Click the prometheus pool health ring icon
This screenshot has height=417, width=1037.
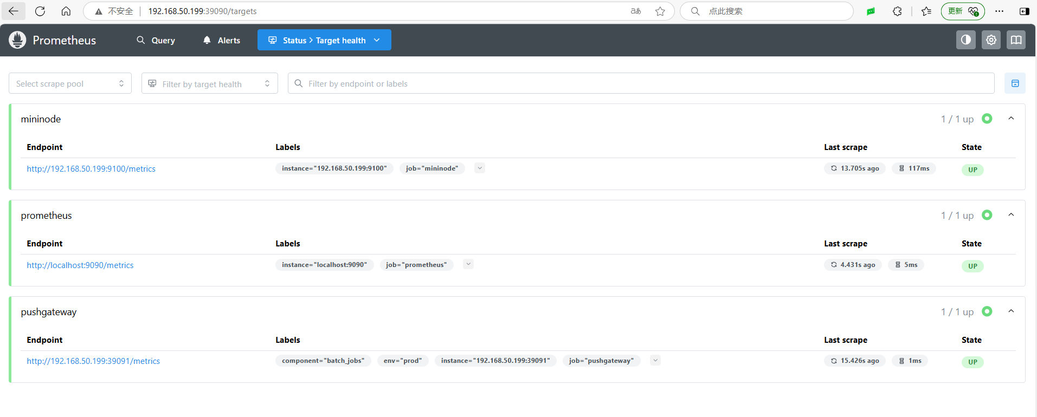pyautogui.click(x=987, y=215)
